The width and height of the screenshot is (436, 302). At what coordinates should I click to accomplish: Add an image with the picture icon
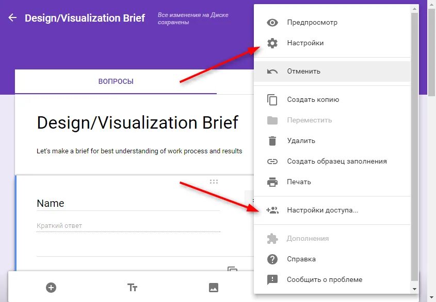(x=214, y=288)
